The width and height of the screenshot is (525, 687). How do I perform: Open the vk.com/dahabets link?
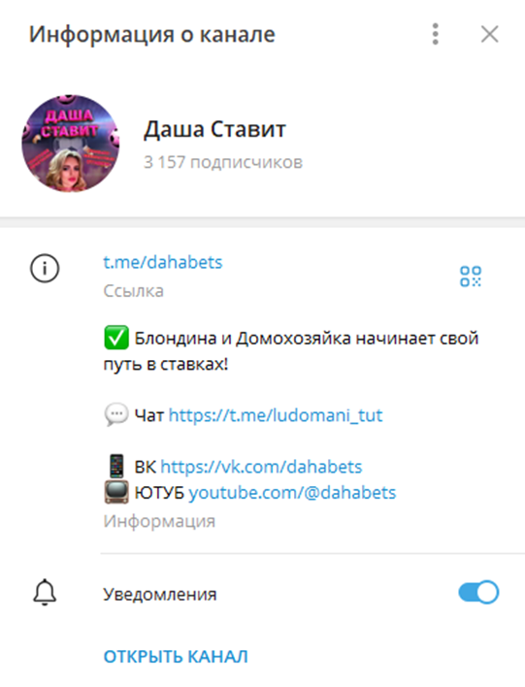261,467
